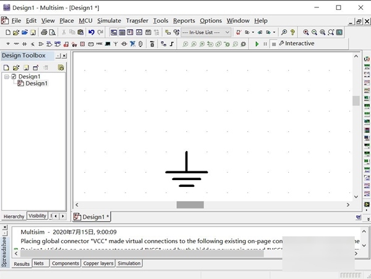Click the Help question mark icon

[x=292, y=32]
